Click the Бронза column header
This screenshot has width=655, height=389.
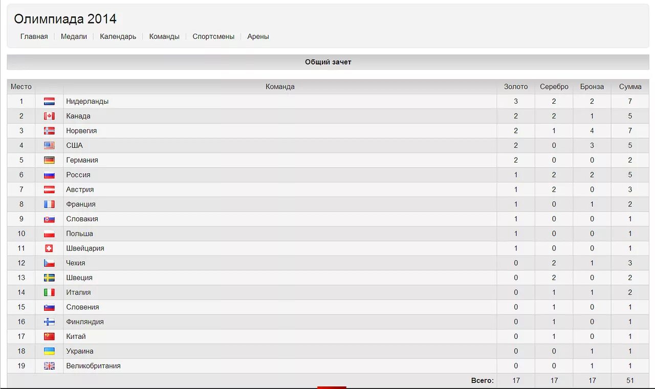pos(592,86)
